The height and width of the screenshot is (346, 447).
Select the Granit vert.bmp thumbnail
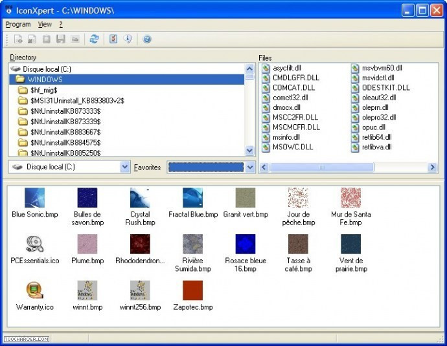[246, 198]
